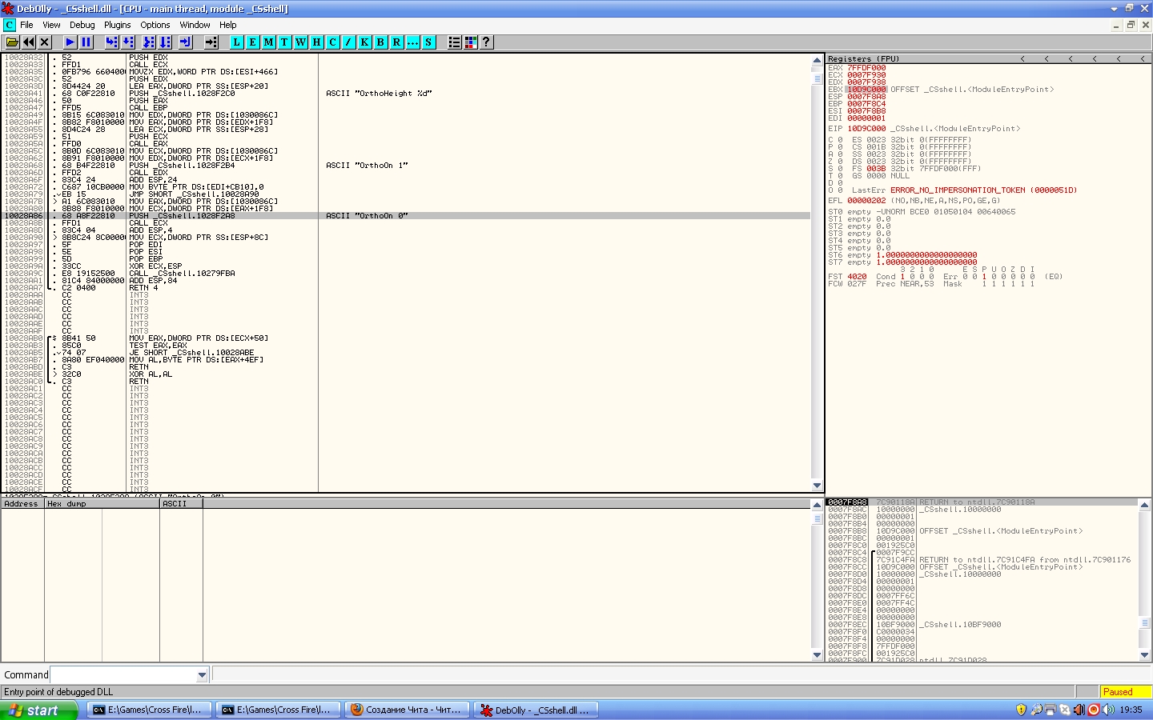Open the Window menu

[x=195, y=25]
